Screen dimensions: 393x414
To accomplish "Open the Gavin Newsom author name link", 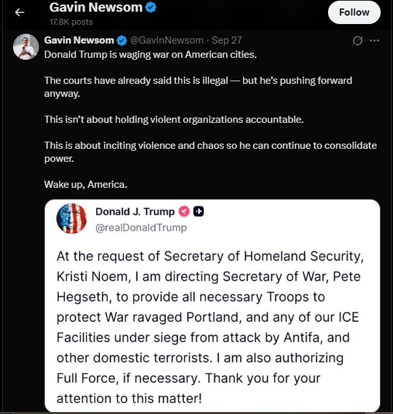I will point(79,40).
